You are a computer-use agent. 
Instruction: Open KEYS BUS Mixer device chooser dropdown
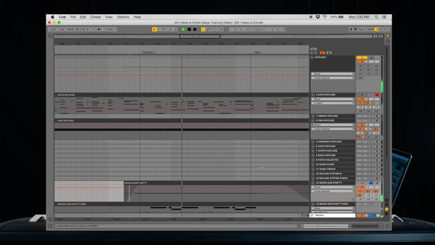click(x=332, y=74)
